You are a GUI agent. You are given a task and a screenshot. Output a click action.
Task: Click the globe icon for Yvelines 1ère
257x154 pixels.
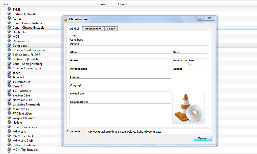point(9,95)
